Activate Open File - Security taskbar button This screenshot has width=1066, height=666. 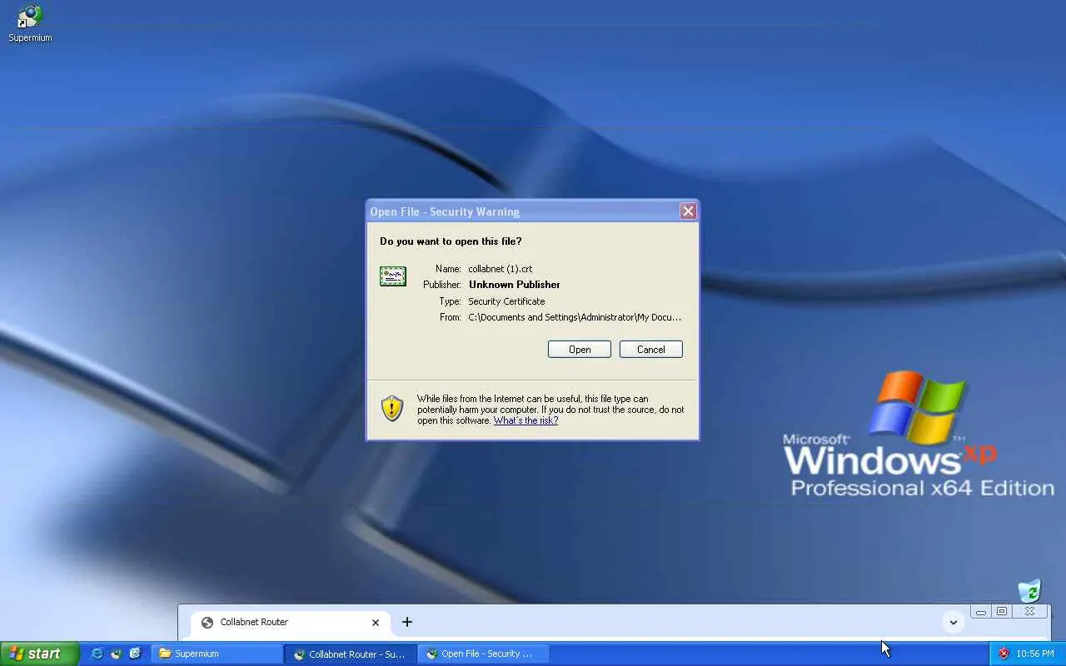483,654
